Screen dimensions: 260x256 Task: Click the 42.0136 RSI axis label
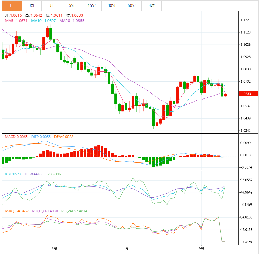pyautogui.click(x=246, y=230)
